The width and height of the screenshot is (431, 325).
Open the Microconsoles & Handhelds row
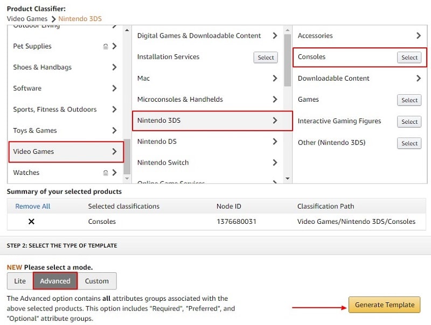point(207,100)
